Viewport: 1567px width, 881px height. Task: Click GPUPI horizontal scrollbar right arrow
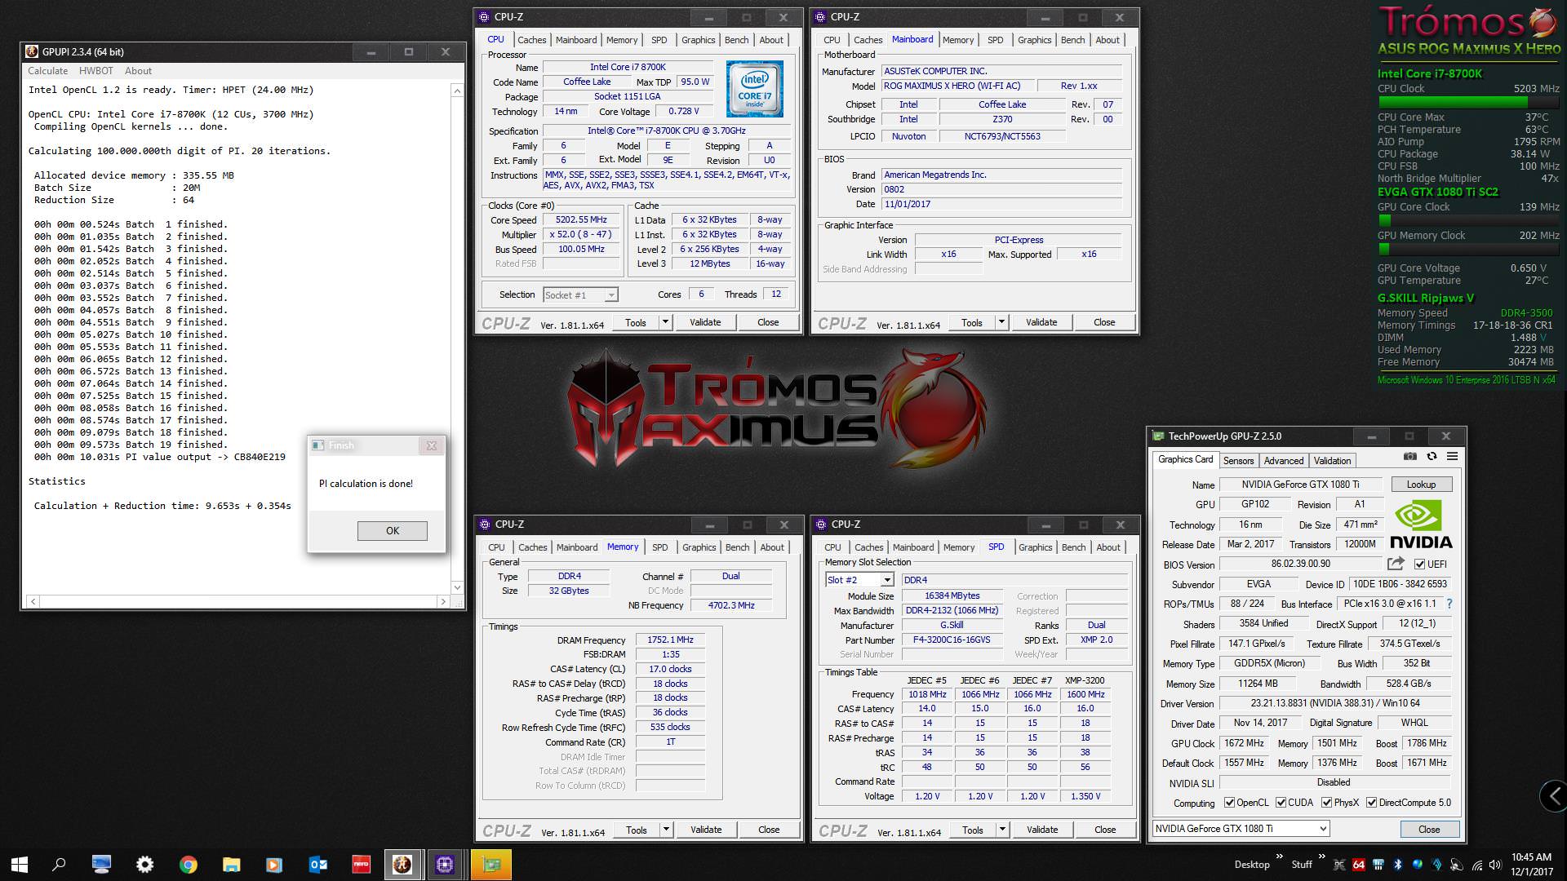pos(443,602)
